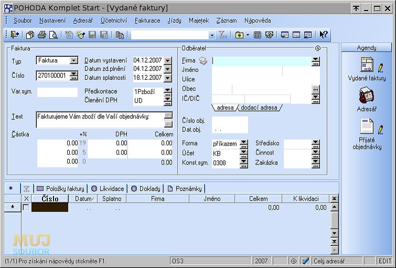Image resolution: width=396 pixels, height=268 pixels.
Task: Click the Číslo number selector button
Action: [x=74, y=76]
